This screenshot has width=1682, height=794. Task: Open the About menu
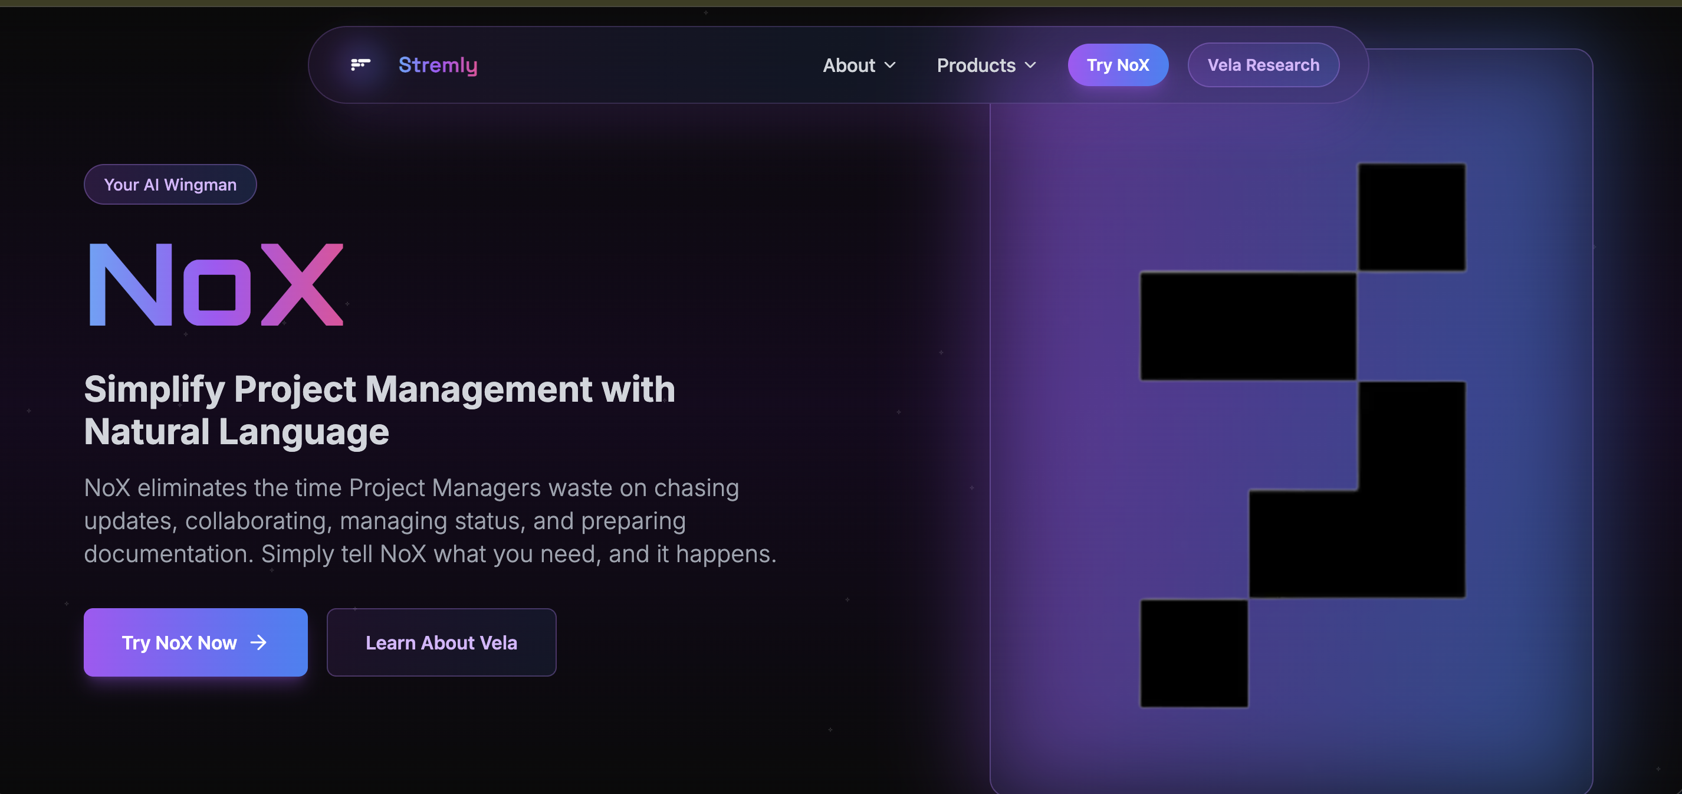[x=848, y=65]
